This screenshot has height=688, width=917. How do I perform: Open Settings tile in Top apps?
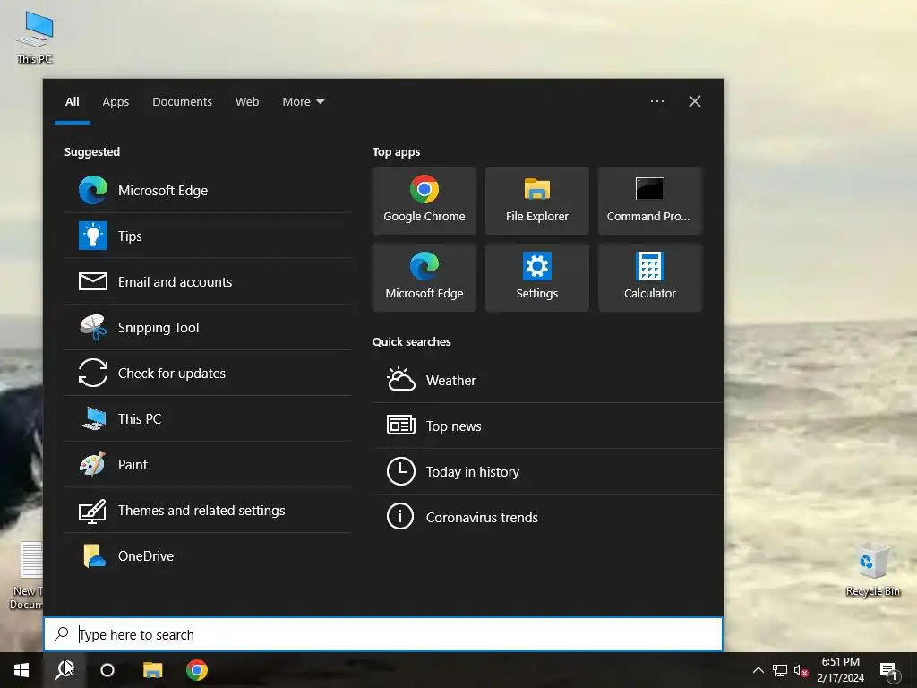pyautogui.click(x=537, y=278)
